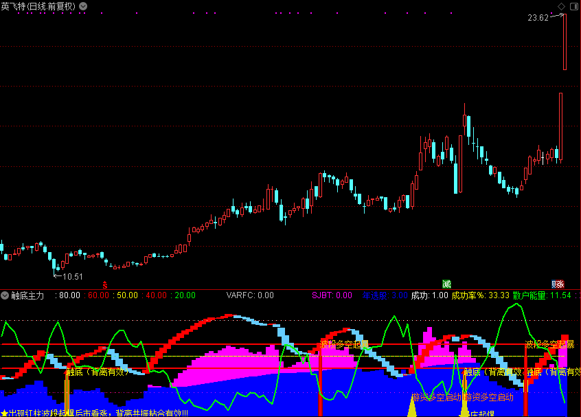Click the ★出现红柱波段起爆后市看涨 hint text
Viewport: 581px width, 417px height.
95,413
